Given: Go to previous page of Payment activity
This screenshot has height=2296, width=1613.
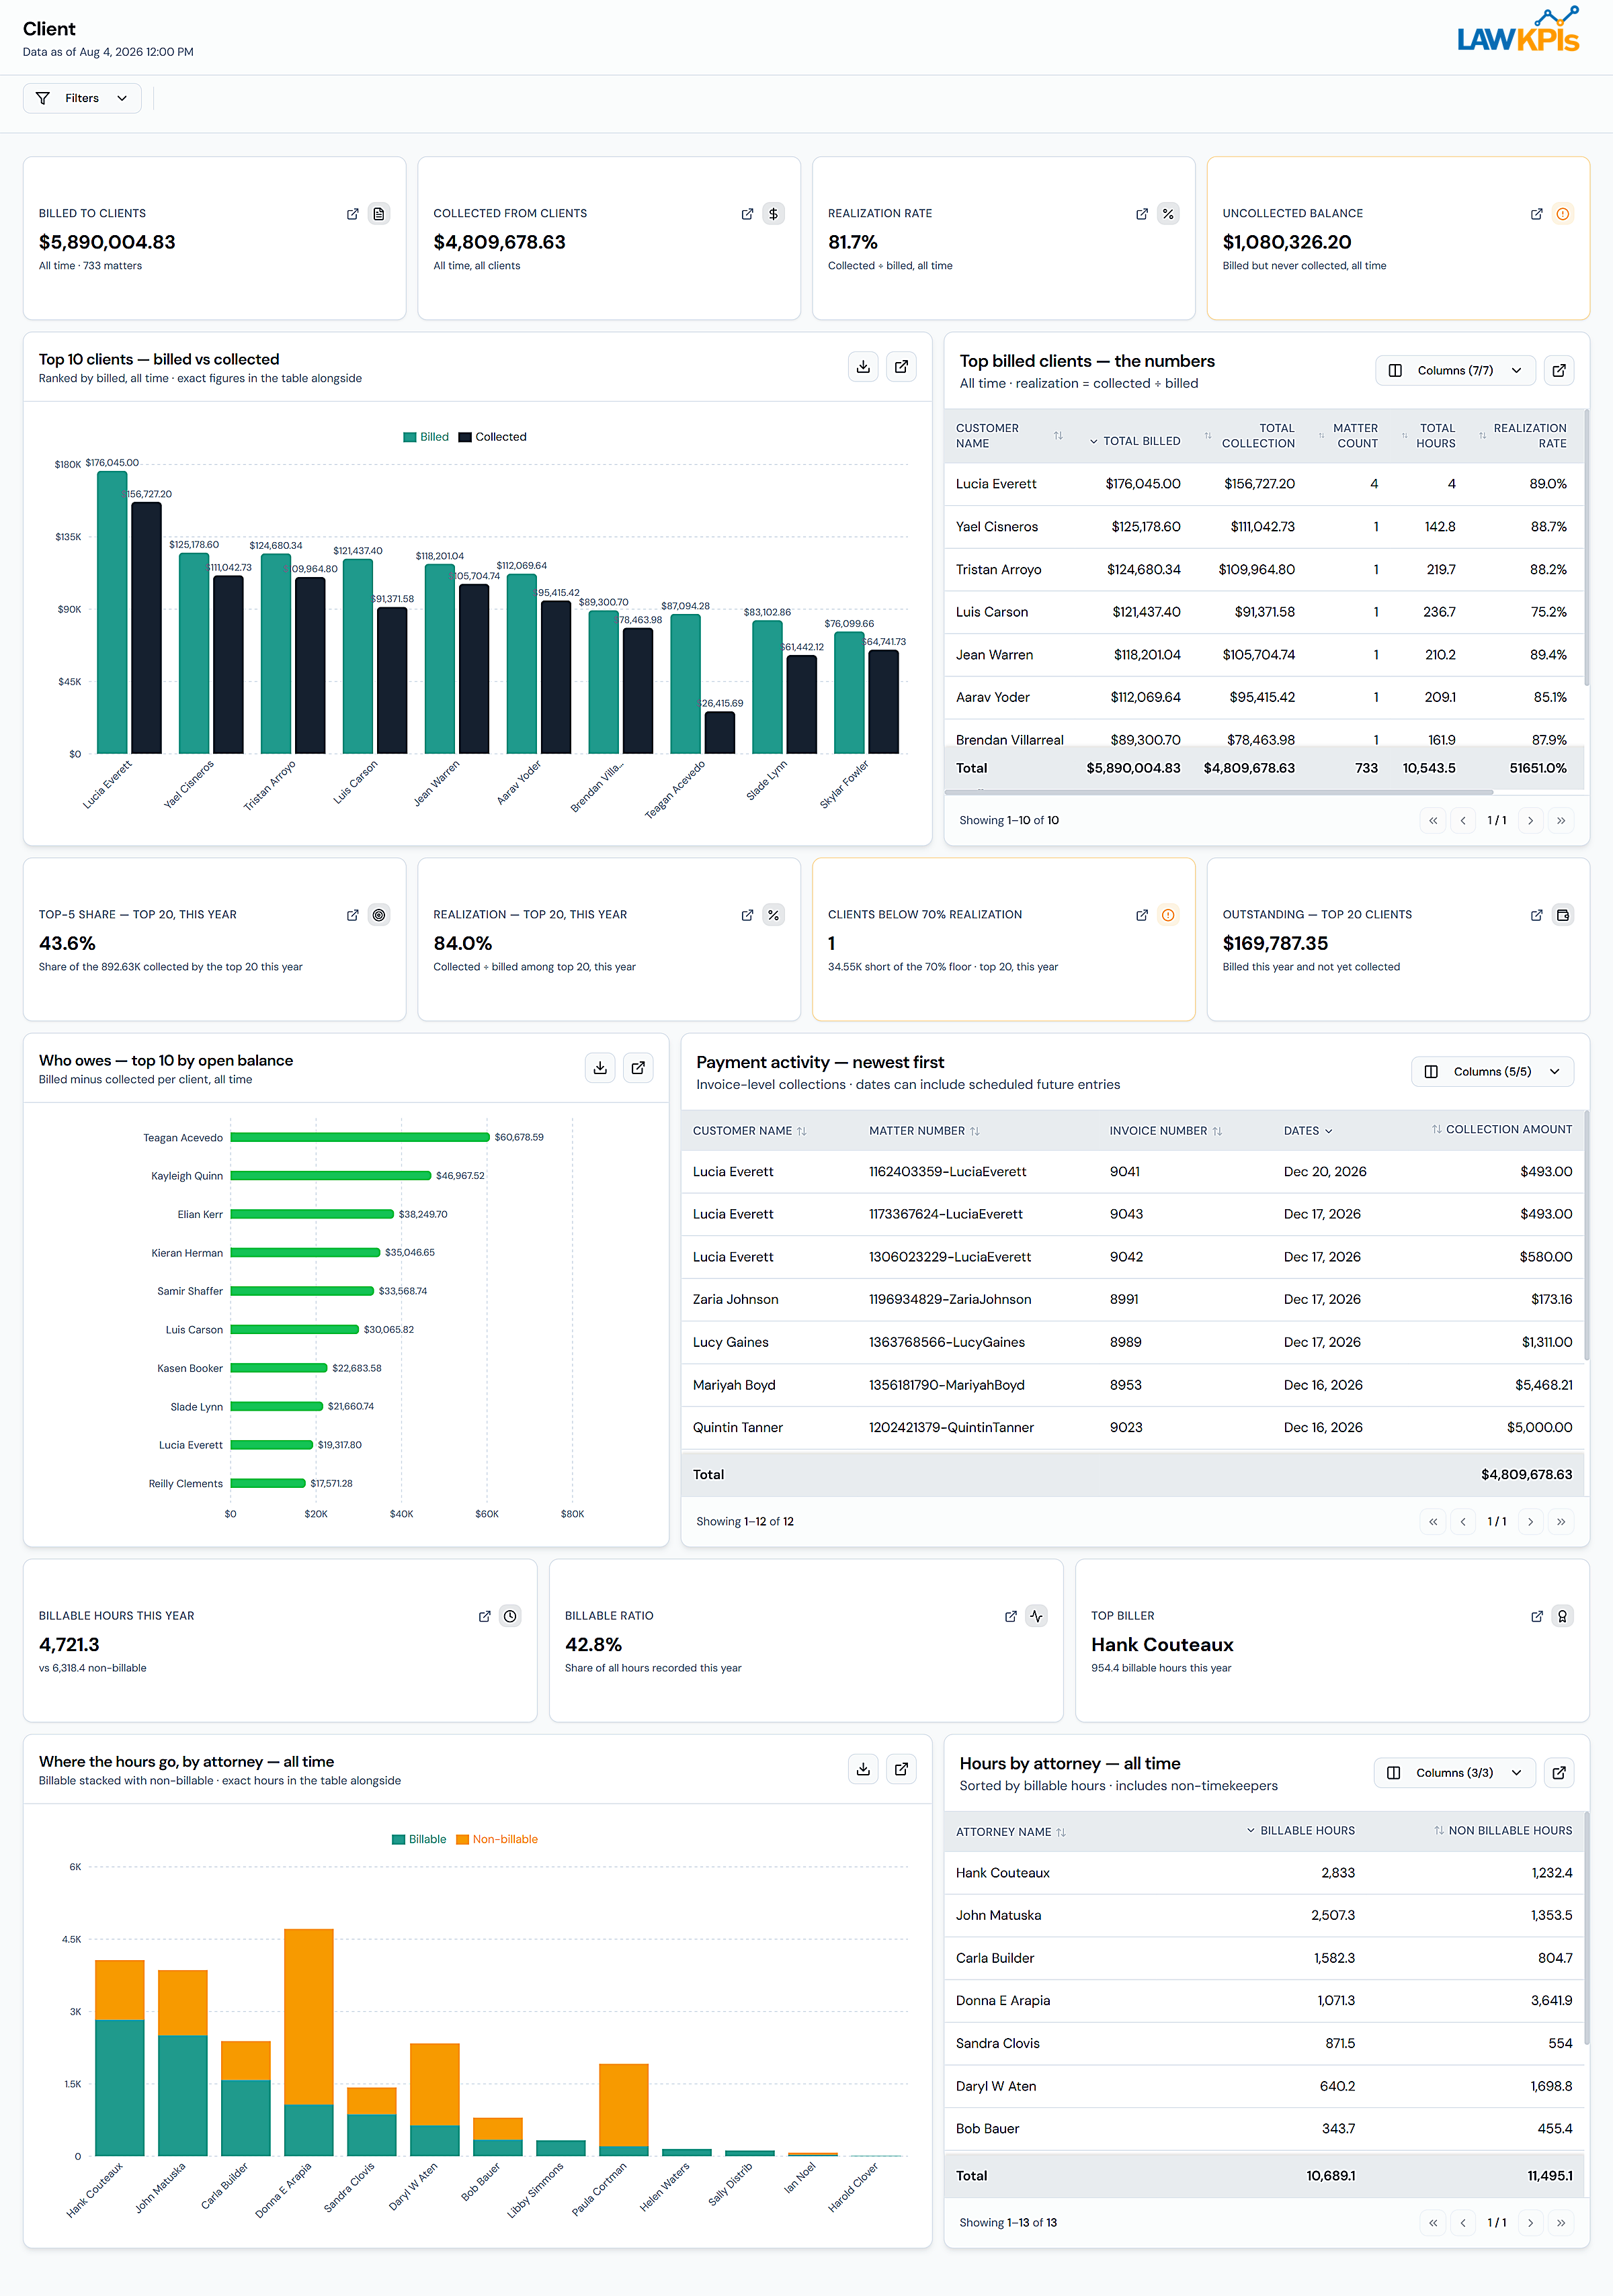Looking at the screenshot, I should (x=1463, y=1521).
